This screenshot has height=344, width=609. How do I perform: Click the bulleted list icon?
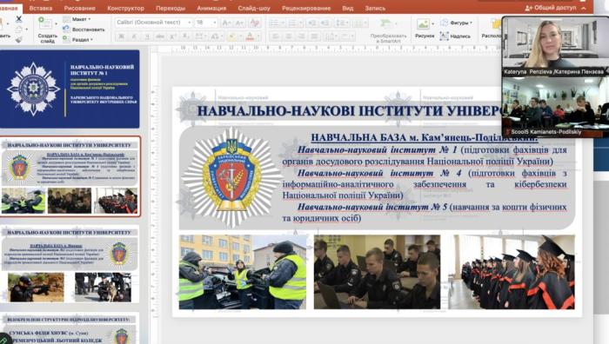click(x=274, y=23)
